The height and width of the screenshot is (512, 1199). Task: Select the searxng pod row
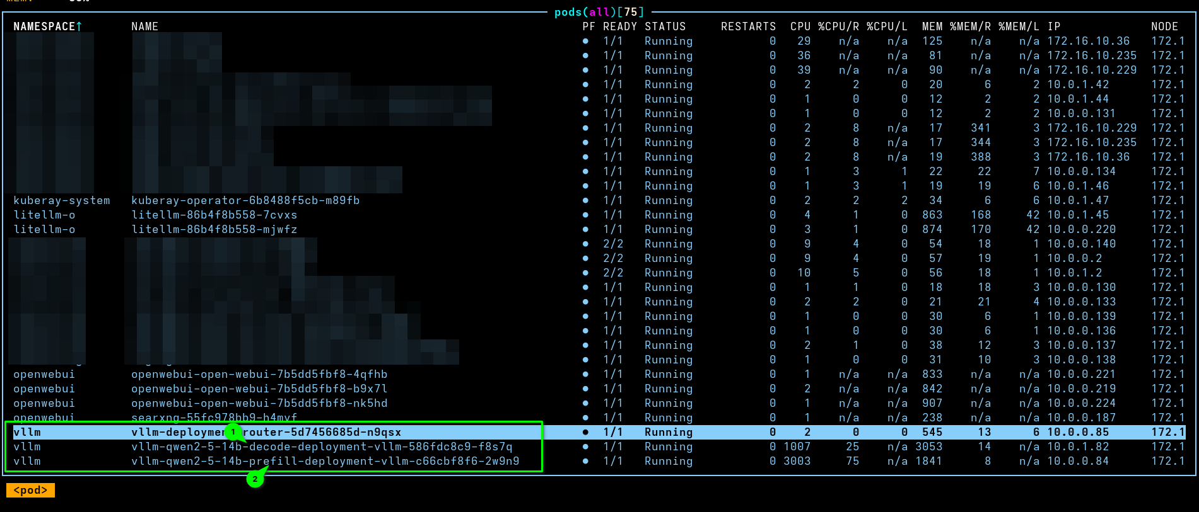pos(599,418)
